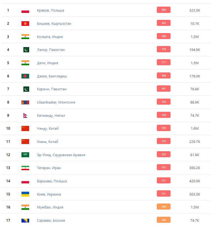211x225 pixels.
Task: Click the Ukraine flag icon
Action: click(x=25, y=194)
